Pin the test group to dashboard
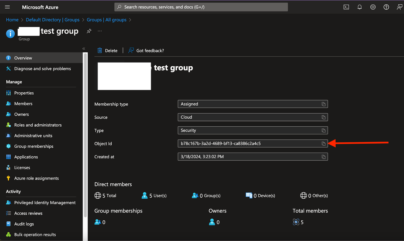404x241 pixels. coord(89,31)
